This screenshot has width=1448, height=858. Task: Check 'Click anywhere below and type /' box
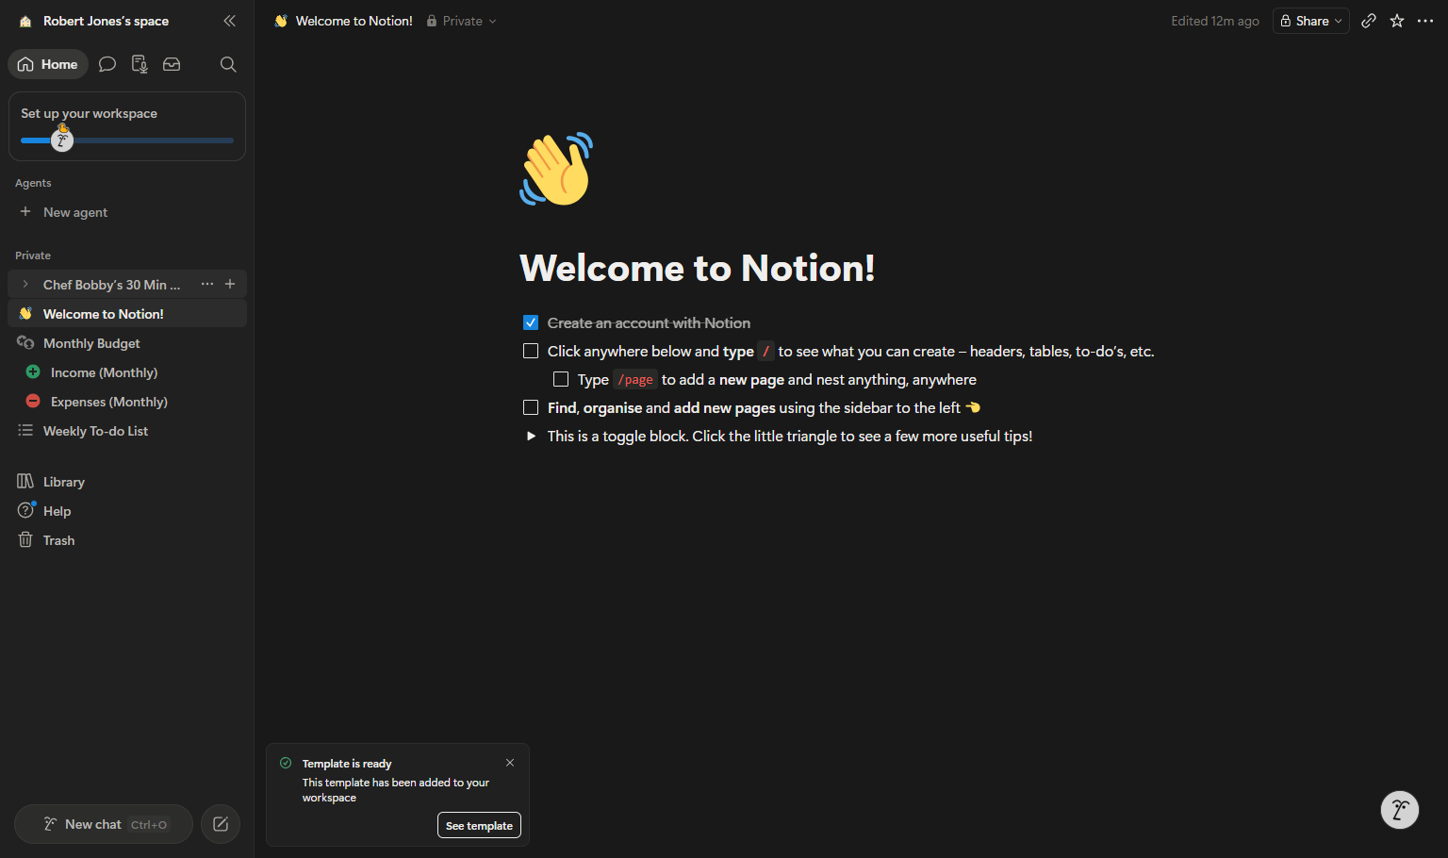click(531, 351)
